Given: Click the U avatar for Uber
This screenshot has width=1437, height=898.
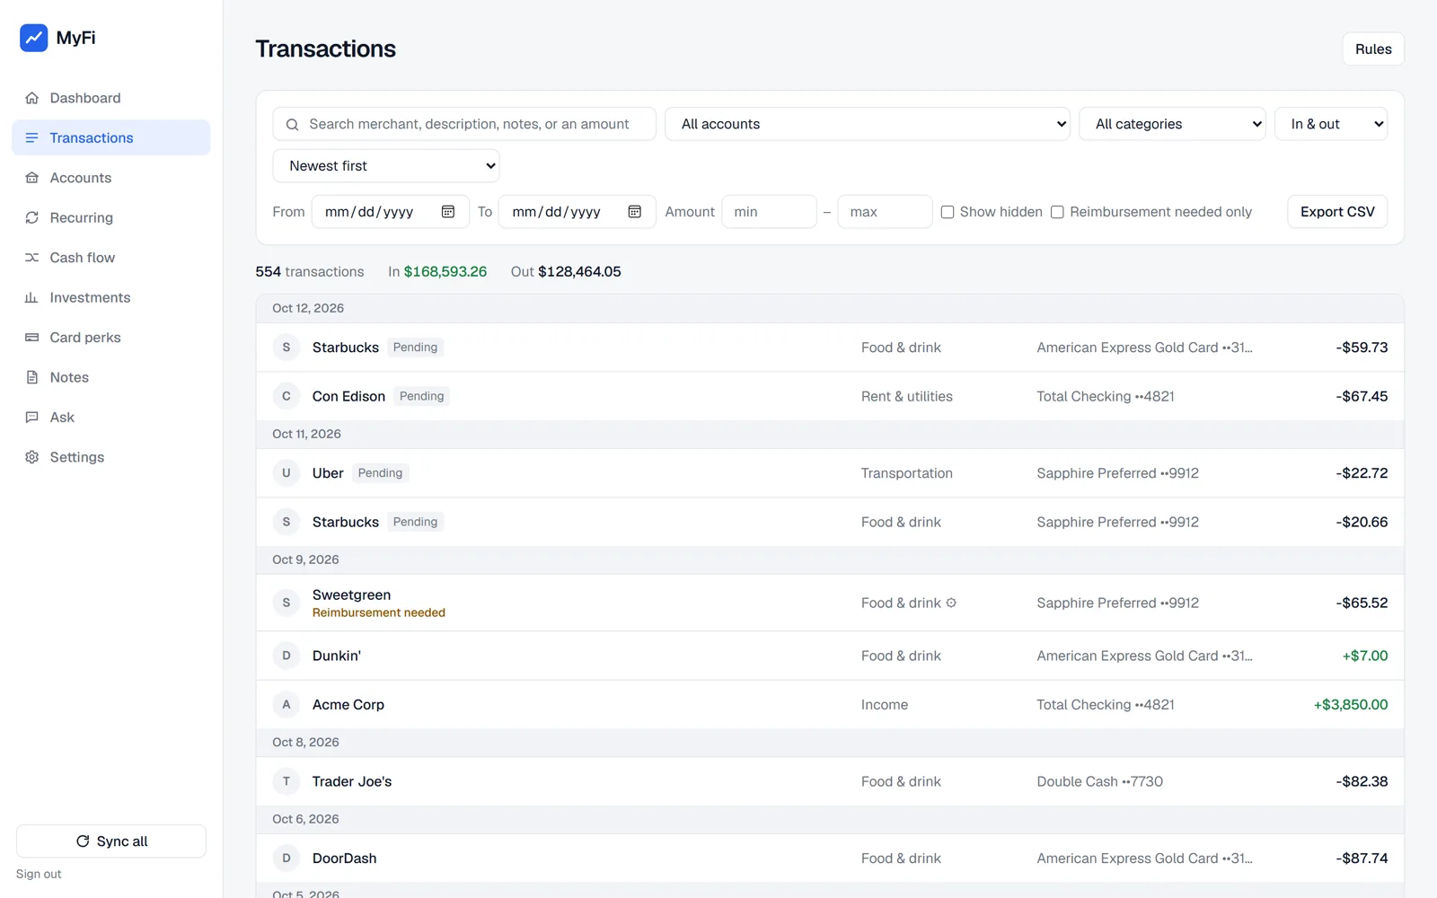Looking at the screenshot, I should (x=287, y=473).
